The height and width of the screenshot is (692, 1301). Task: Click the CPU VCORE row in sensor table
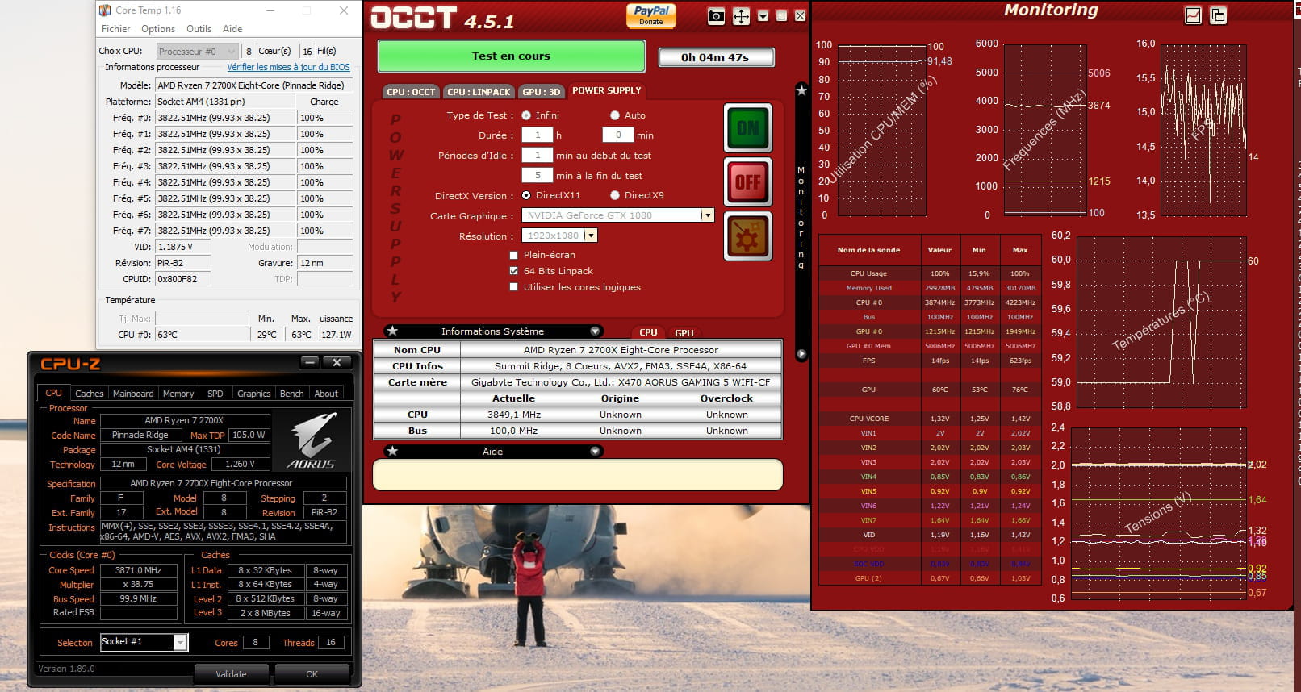929,419
